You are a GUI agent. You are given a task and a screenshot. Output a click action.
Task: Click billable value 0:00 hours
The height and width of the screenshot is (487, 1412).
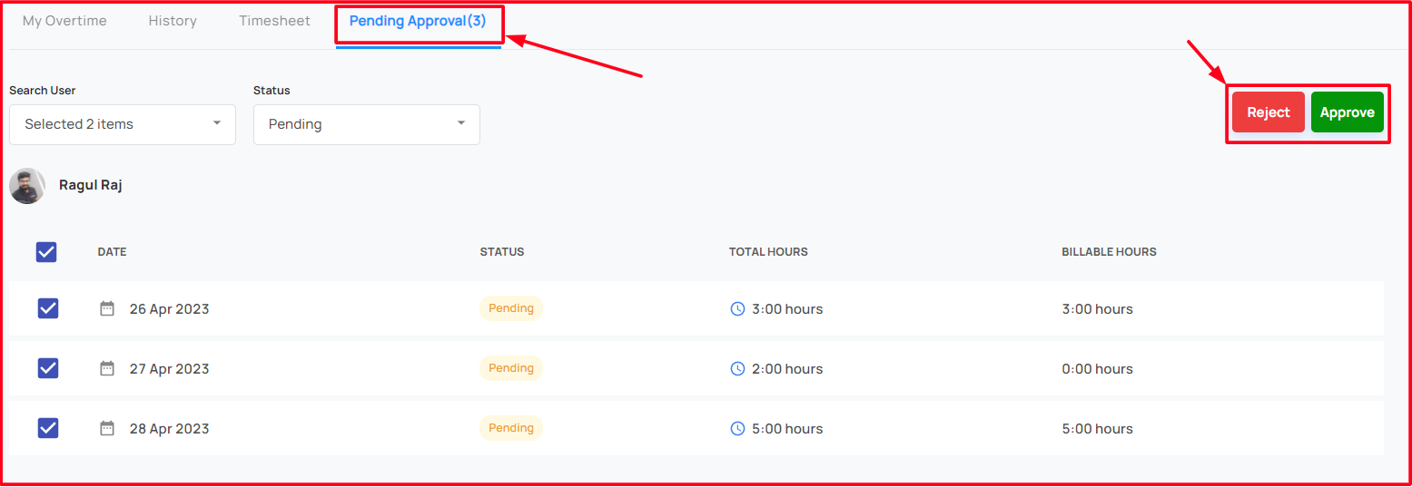pos(1097,369)
